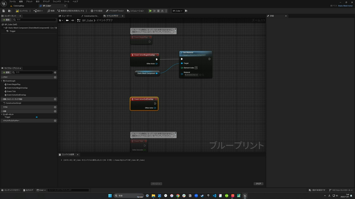Open the Debug (デバッグ) menu
Viewport: 355px width, 199px height.
click(46, 1)
